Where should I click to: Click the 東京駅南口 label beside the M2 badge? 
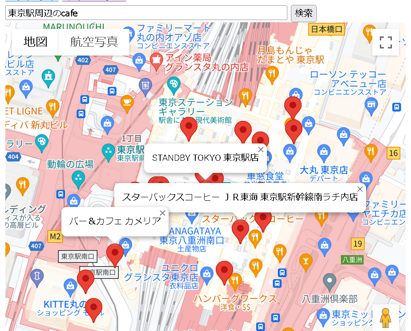pos(77,256)
